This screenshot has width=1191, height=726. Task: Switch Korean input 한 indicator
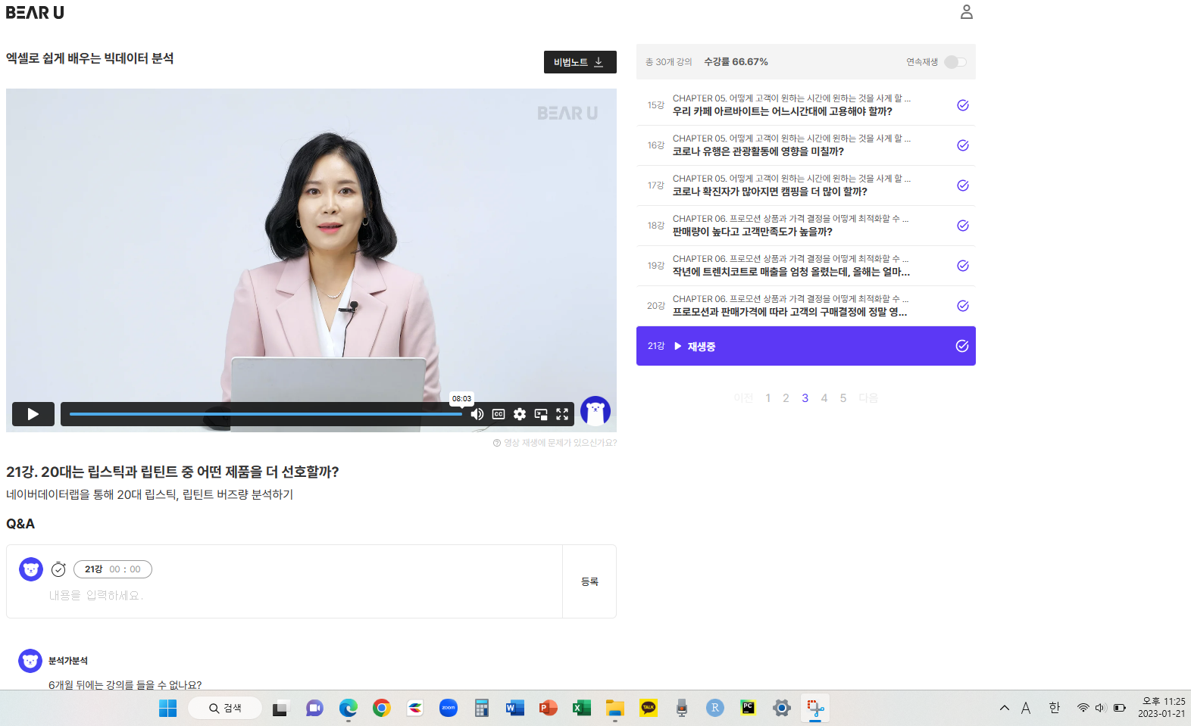1055,709
